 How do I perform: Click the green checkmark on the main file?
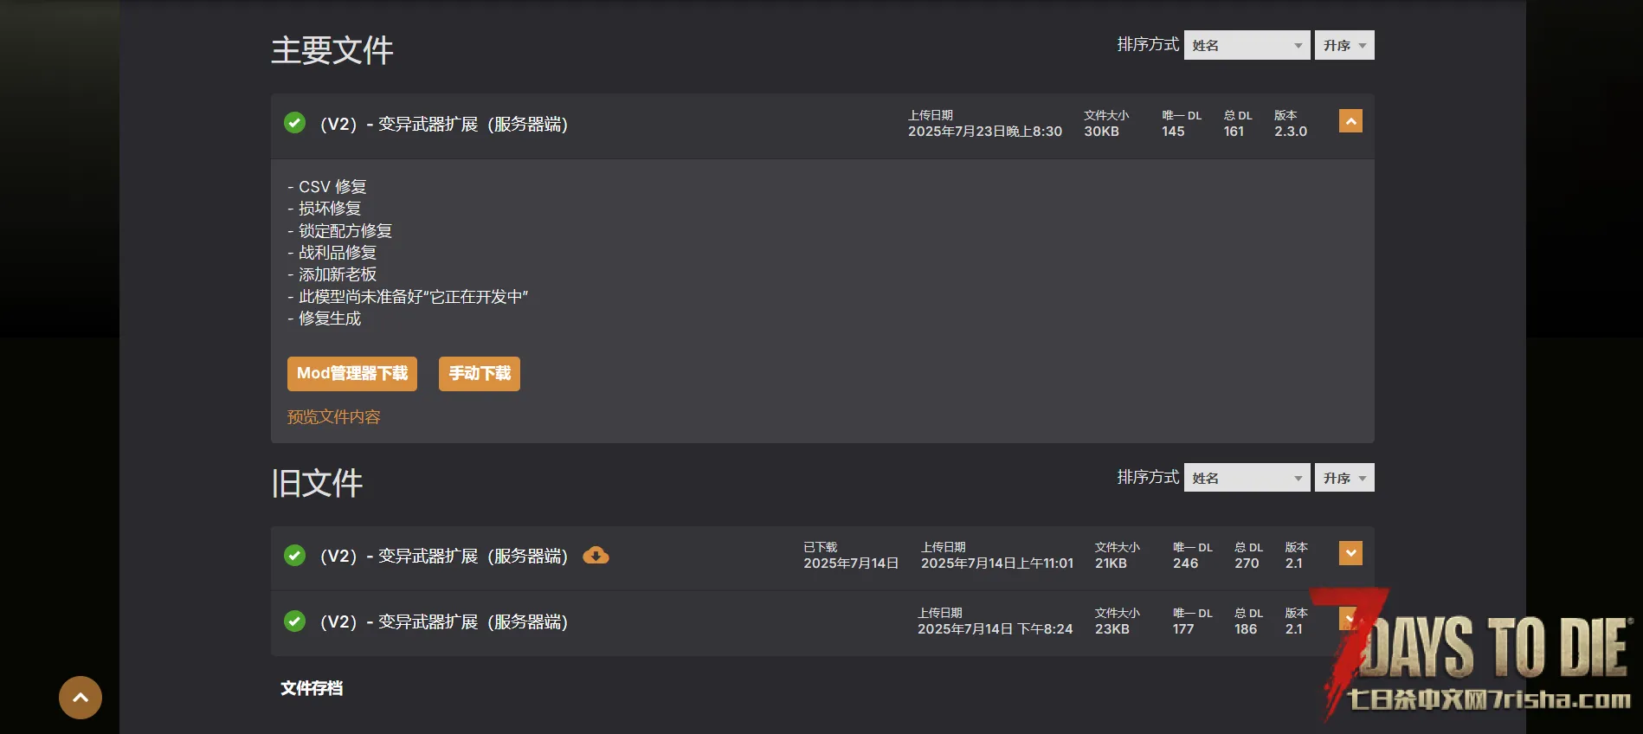click(x=294, y=123)
